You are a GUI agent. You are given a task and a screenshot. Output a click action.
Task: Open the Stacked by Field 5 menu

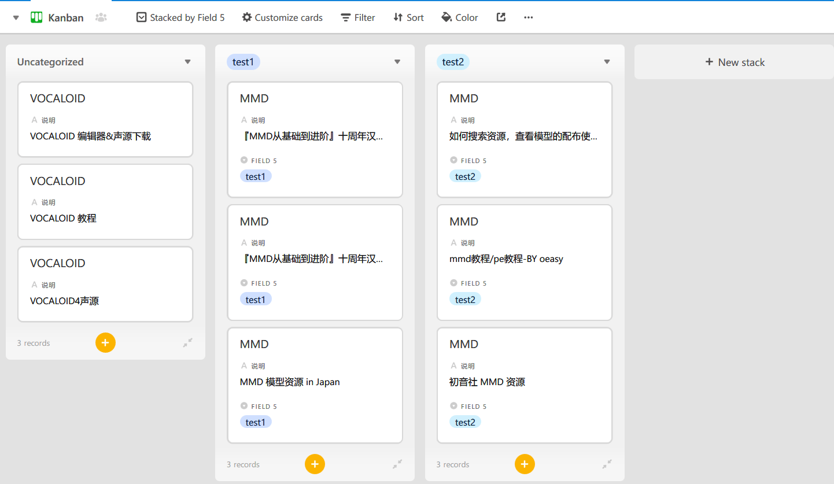click(x=180, y=17)
